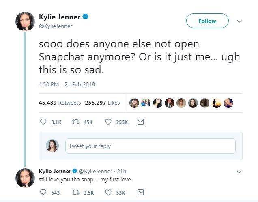Send main tweet via direct message envelope
Viewport: 258px width, 202px height.
140,122
